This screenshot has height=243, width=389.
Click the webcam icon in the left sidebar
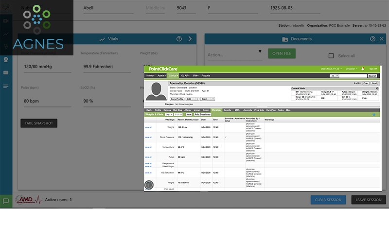pos(6,59)
